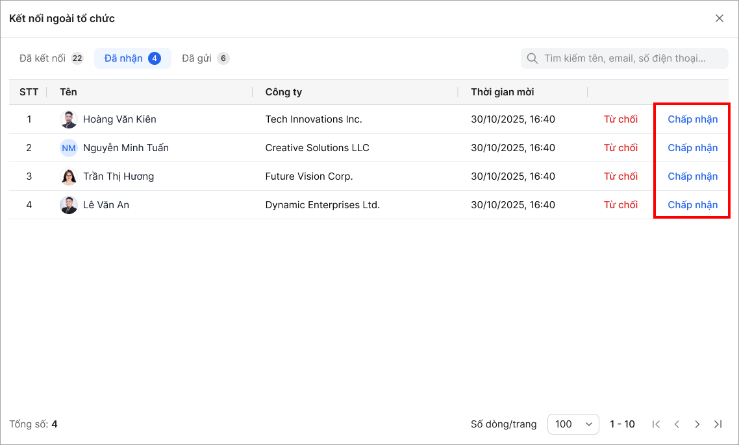Click the Thời gian mời column header
This screenshot has width=739, height=445.
503,92
